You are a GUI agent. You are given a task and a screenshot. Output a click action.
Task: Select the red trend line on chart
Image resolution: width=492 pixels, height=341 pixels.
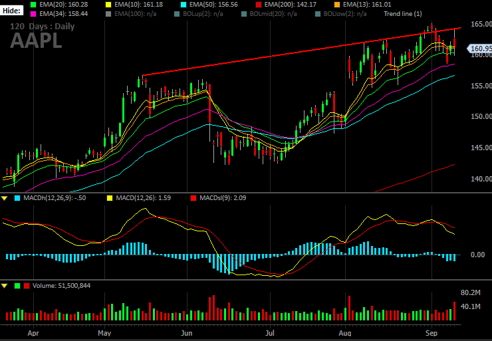tap(302, 51)
